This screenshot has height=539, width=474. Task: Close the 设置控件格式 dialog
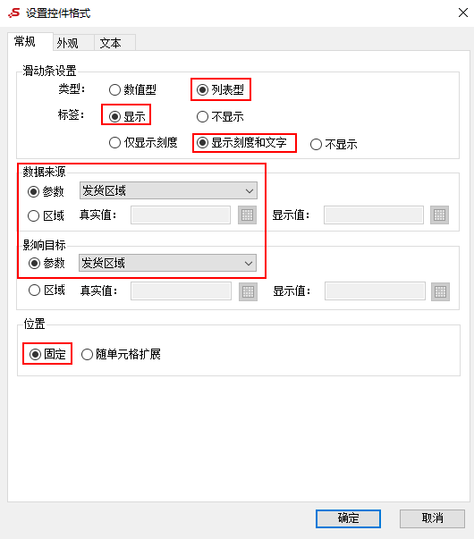coord(463,13)
